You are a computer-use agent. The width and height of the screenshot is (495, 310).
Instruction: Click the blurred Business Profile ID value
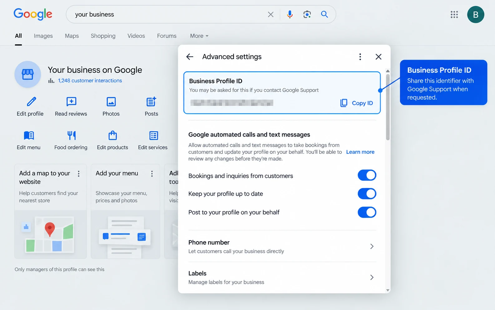232,103
